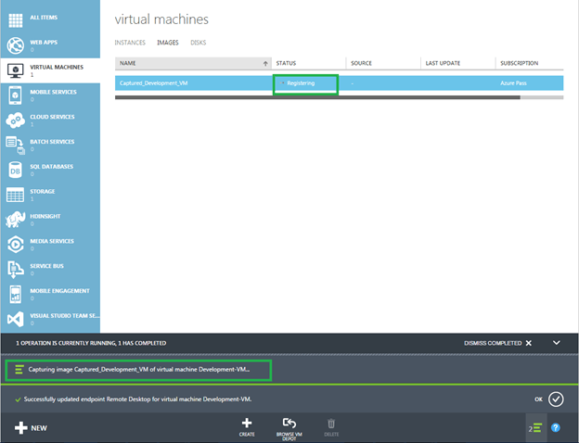
Task: Click the Capturing image operation message
Action: point(139,369)
